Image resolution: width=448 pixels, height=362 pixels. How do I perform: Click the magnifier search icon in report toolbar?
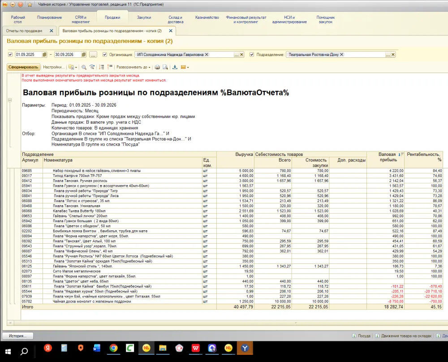pos(84,67)
